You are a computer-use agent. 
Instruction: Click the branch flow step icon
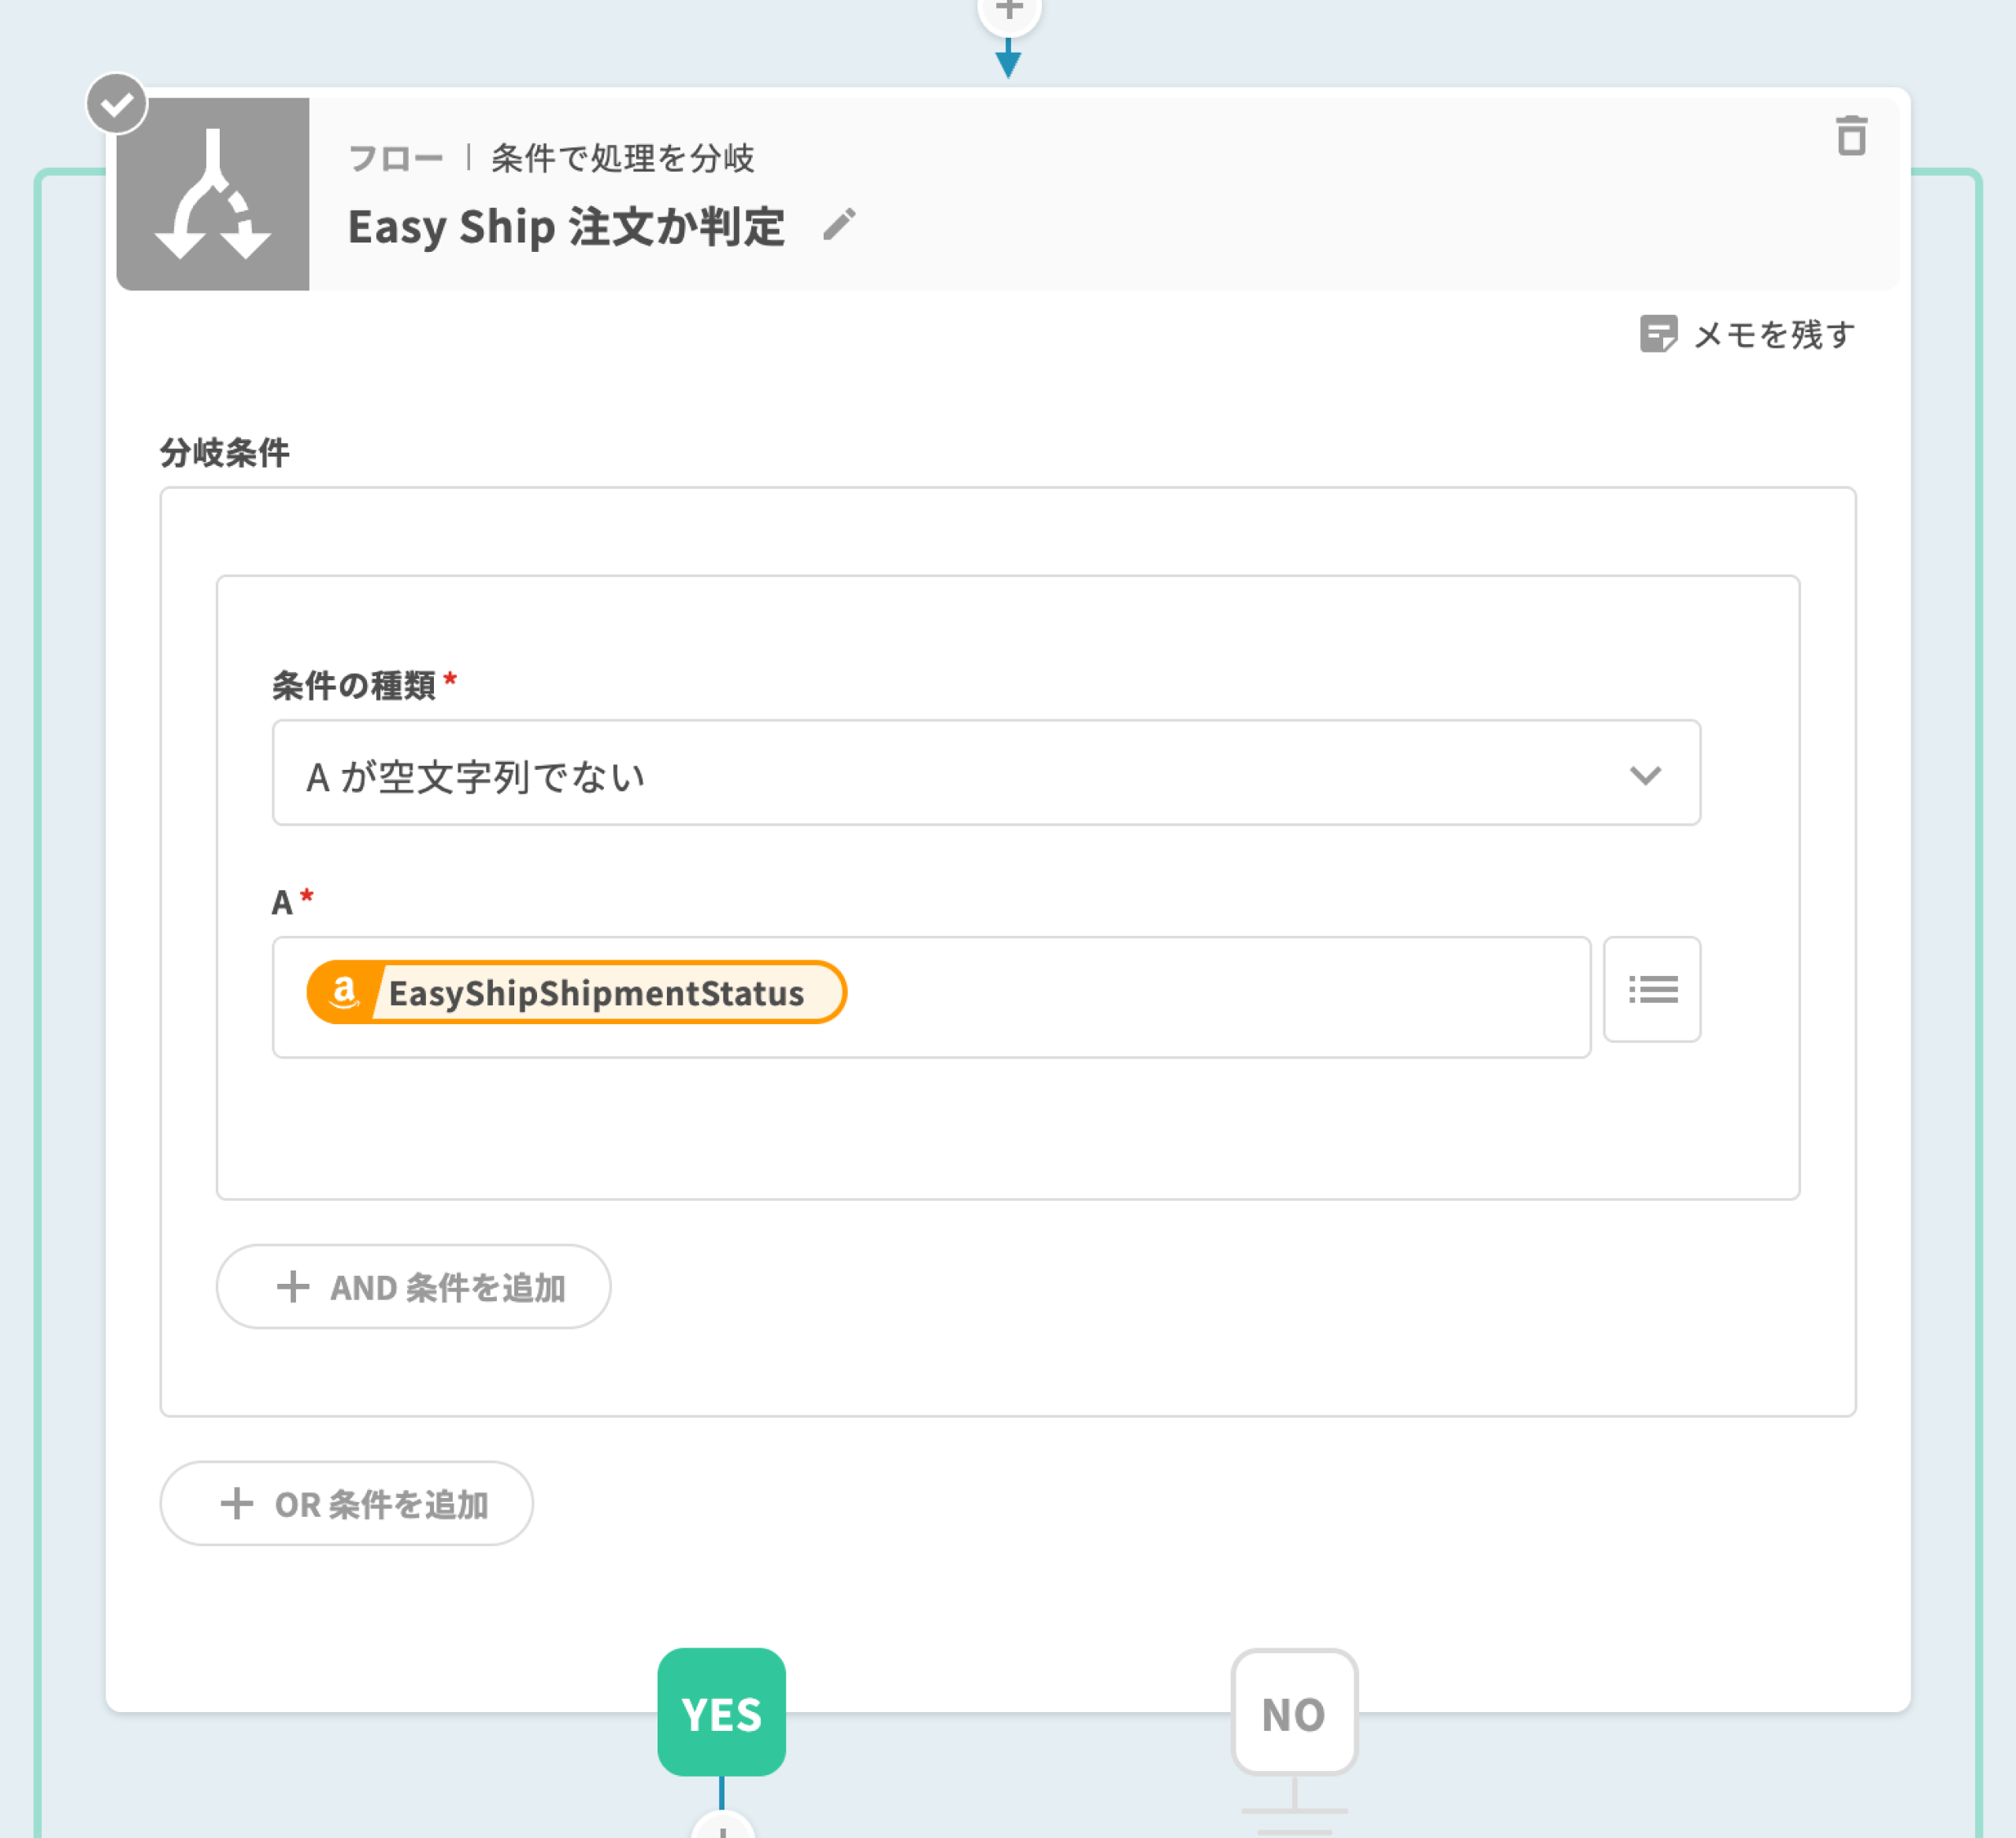pyautogui.click(x=213, y=194)
